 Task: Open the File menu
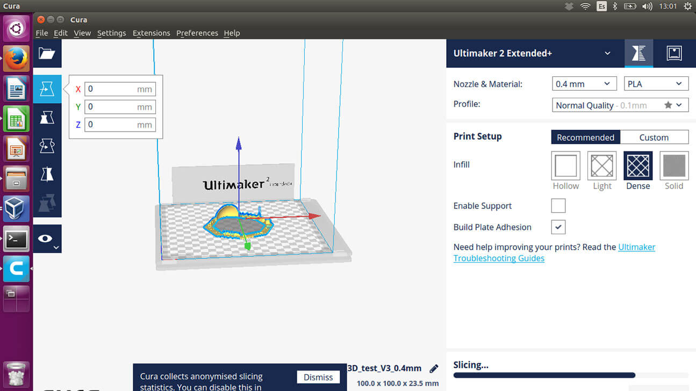[x=42, y=33]
